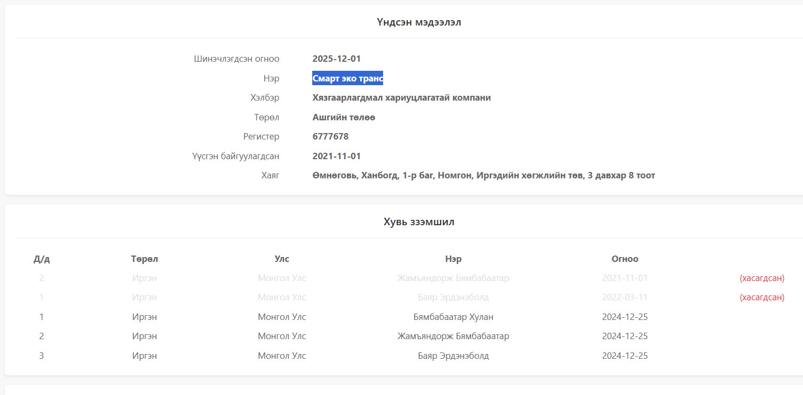Viewport: 803px width, 395px height.
Task: Select the Хязгаарлагдмал хариуцлагатай компани value
Action: 401,97
